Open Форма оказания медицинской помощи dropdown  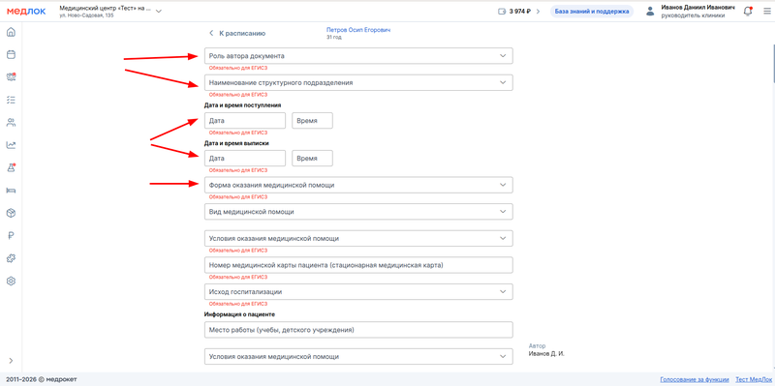pyautogui.click(x=358, y=185)
